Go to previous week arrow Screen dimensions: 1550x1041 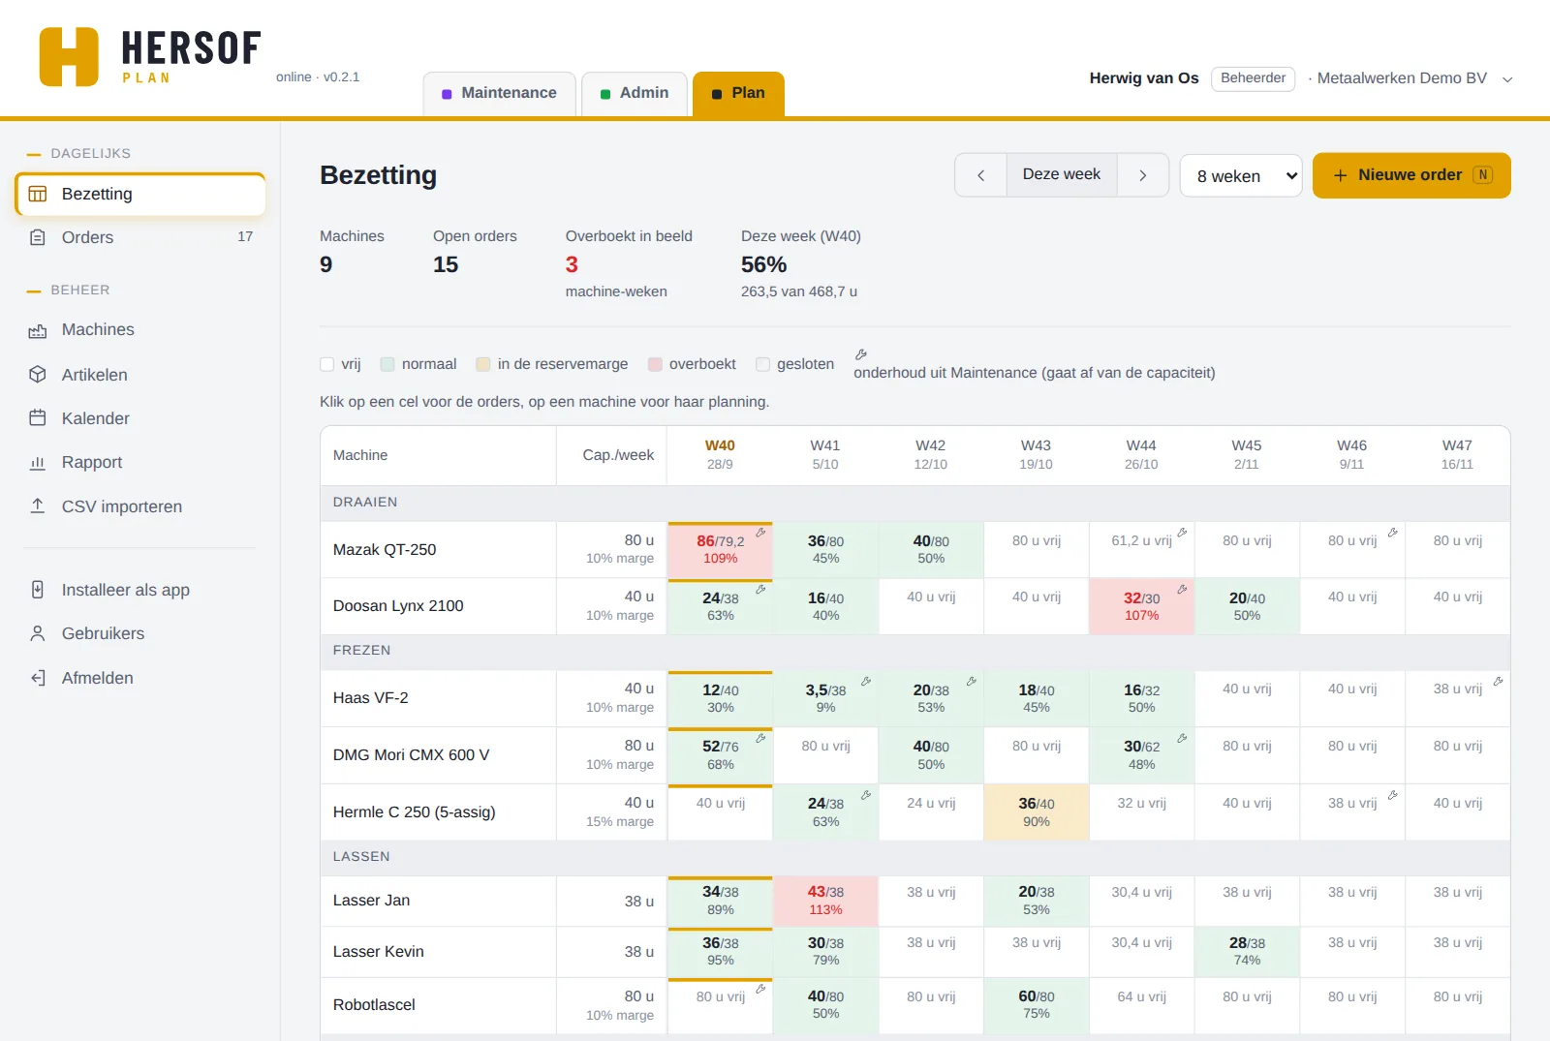(980, 175)
